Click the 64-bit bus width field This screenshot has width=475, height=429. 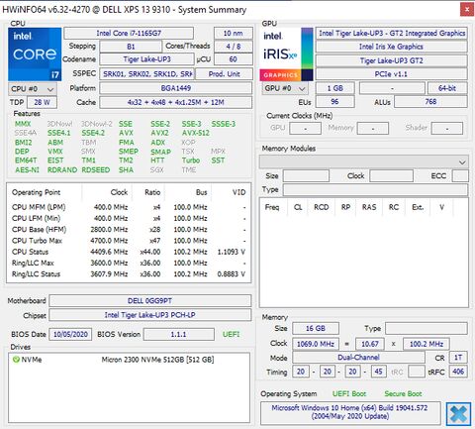(x=447, y=88)
